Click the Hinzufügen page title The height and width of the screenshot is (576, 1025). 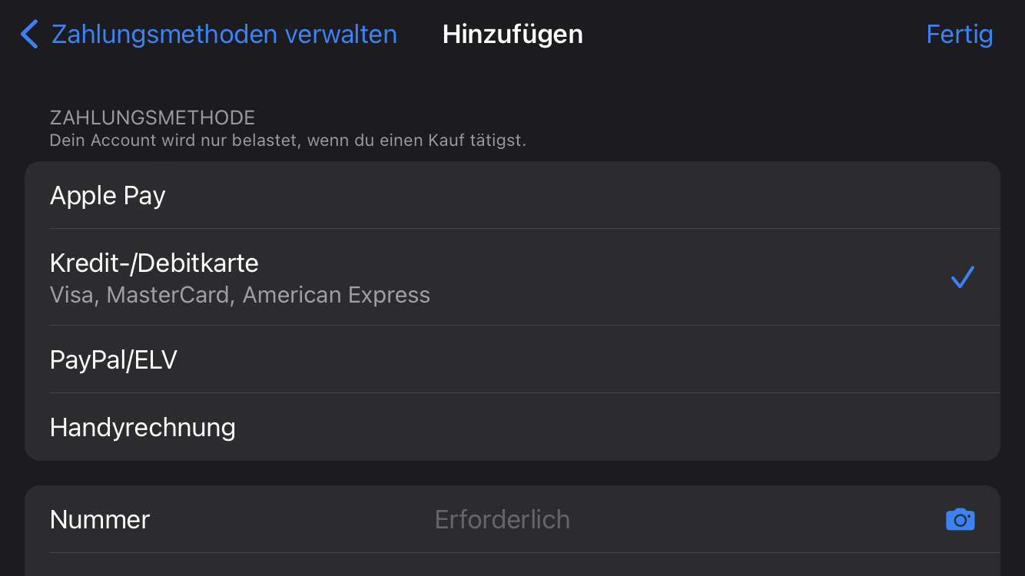coord(512,35)
